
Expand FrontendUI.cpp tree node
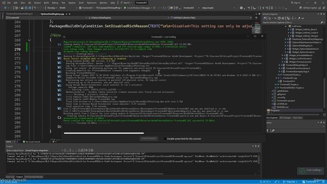pos(276,78)
